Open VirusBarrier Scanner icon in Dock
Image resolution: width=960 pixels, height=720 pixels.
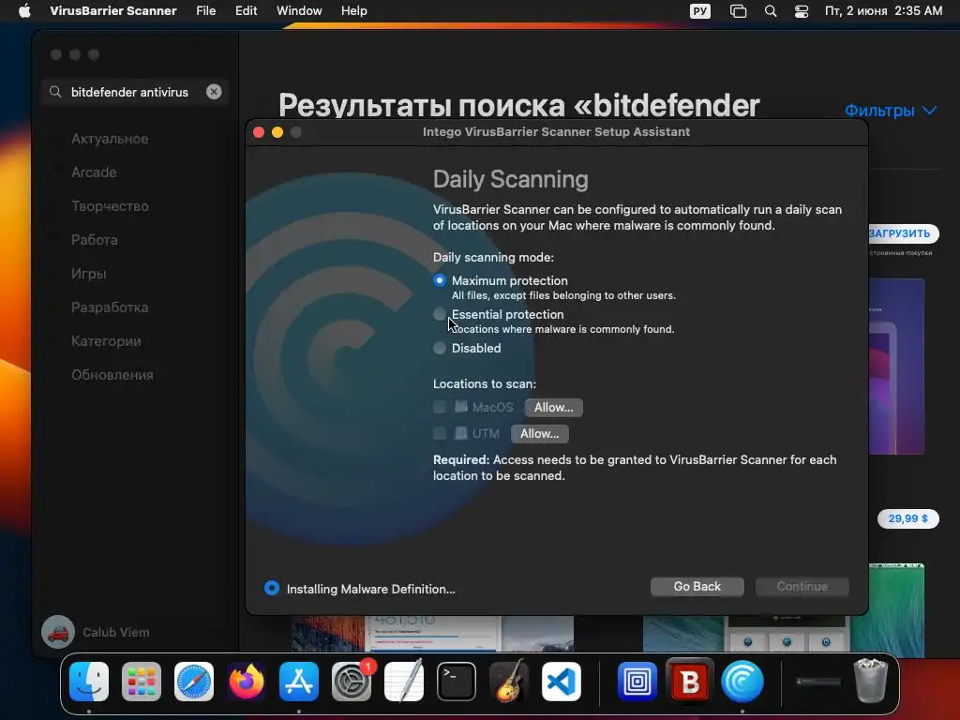[x=742, y=682]
